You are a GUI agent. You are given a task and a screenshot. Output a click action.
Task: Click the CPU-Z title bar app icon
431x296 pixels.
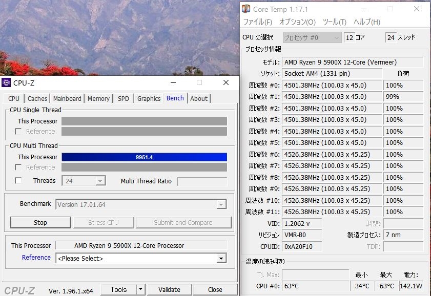(x=6, y=82)
